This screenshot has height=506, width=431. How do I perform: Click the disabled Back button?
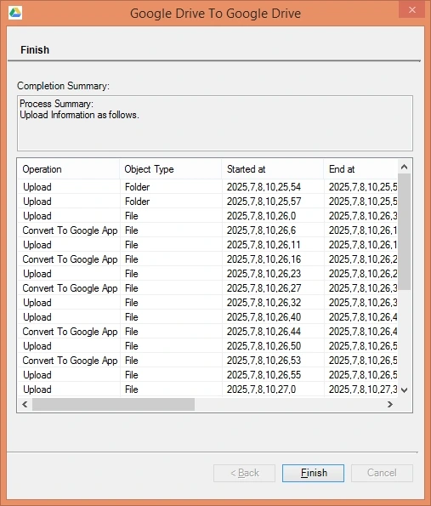click(244, 473)
